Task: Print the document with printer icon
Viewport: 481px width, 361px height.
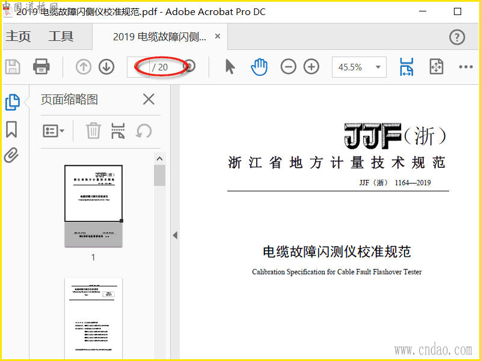Action: pos(41,67)
